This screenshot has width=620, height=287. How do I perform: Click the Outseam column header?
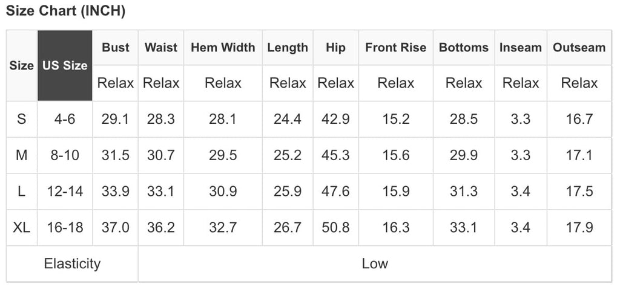579,48
